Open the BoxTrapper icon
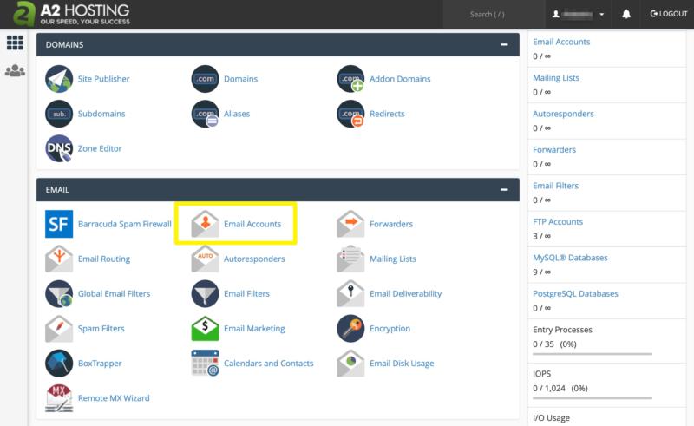This screenshot has width=694, height=426. [59, 364]
